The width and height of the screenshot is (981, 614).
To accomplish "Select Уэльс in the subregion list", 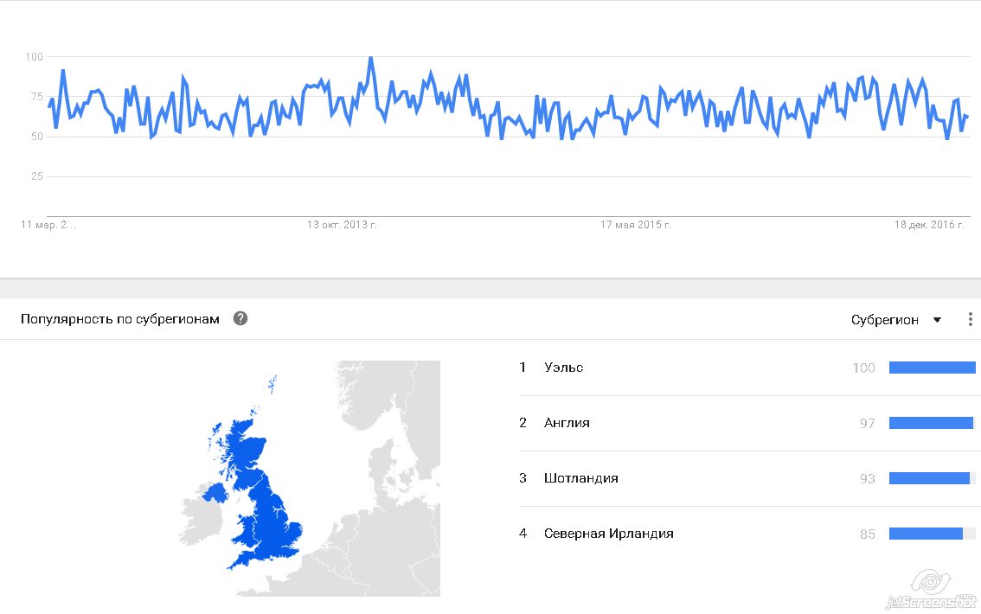I will (x=563, y=368).
